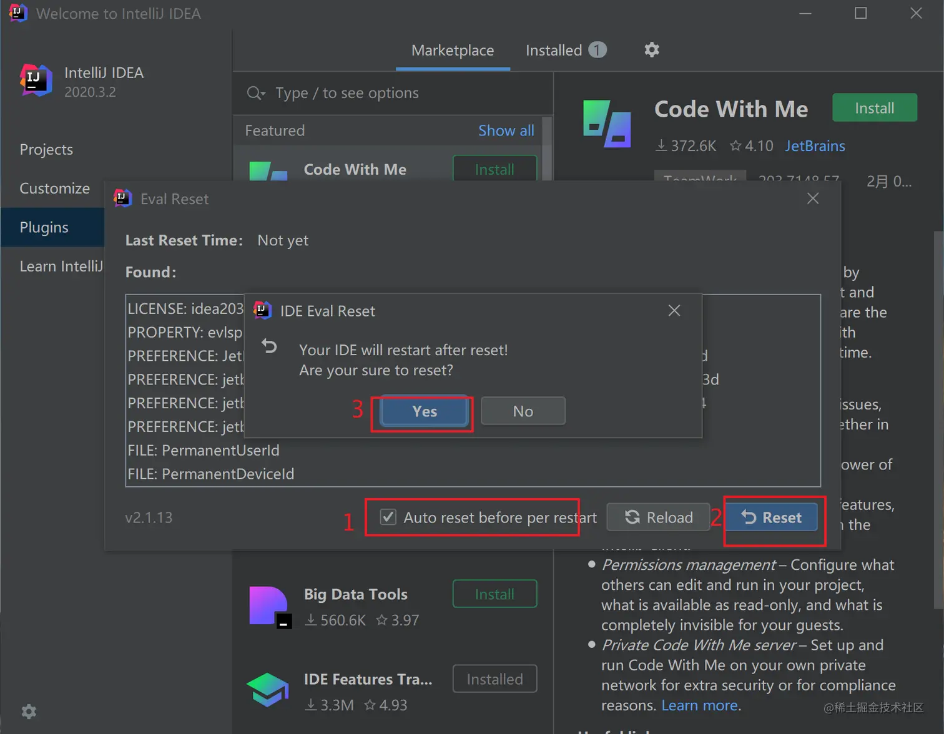Click the Installed button for IDE Features Trainer
Viewport: 944px width, 734px height.
pos(494,679)
